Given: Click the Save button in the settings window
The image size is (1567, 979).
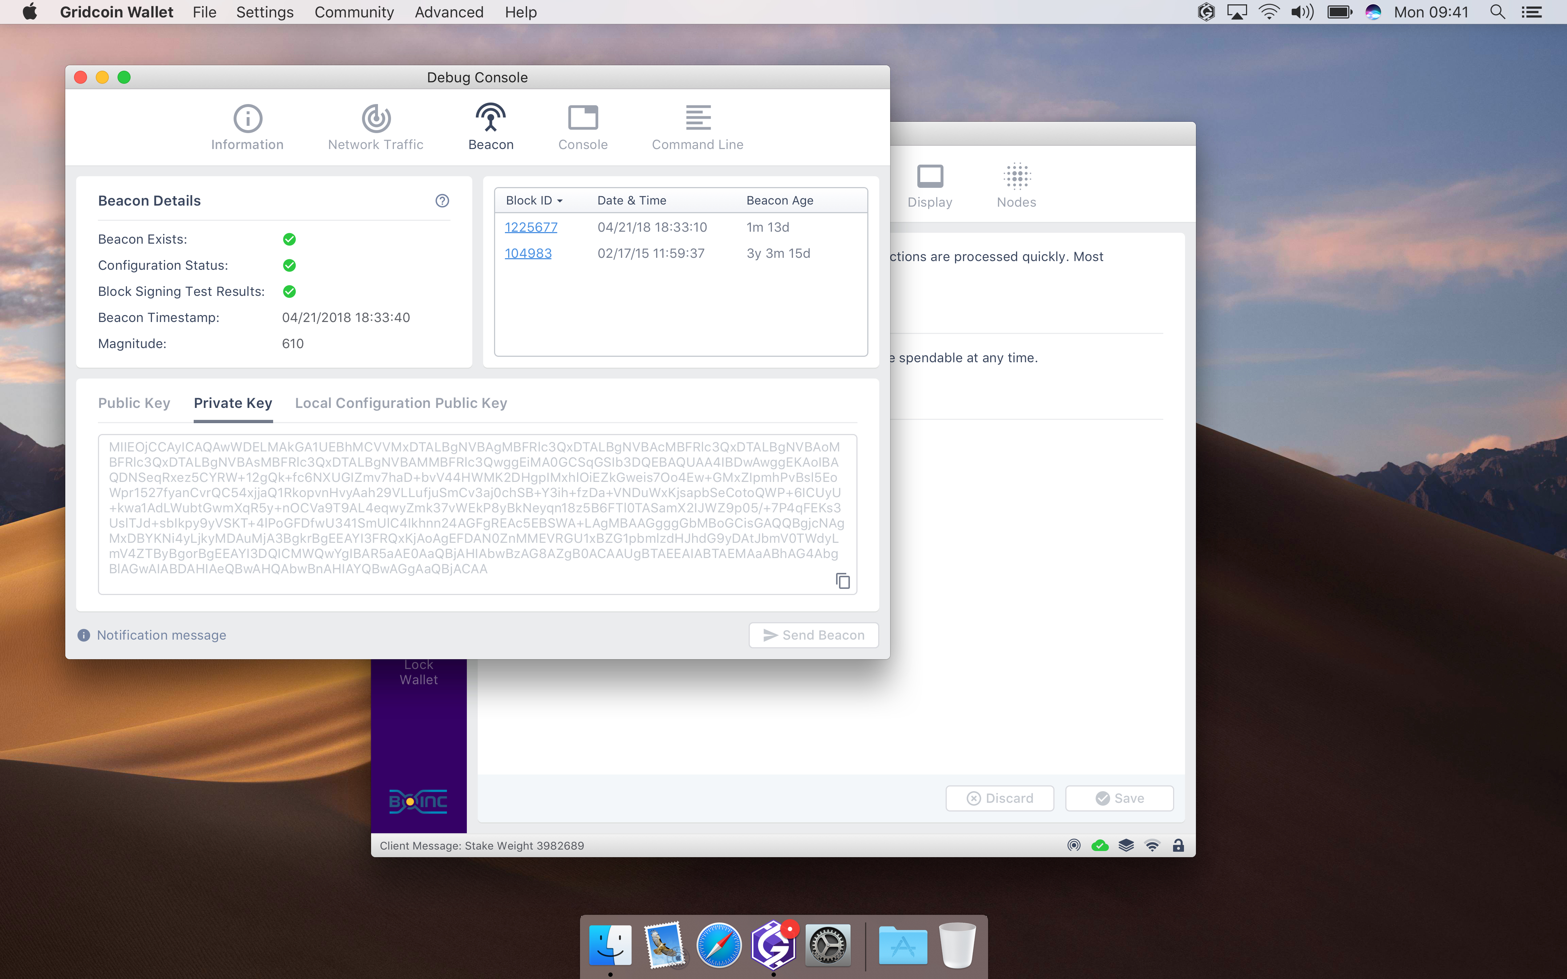Looking at the screenshot, I should [x=1119, y=798].
